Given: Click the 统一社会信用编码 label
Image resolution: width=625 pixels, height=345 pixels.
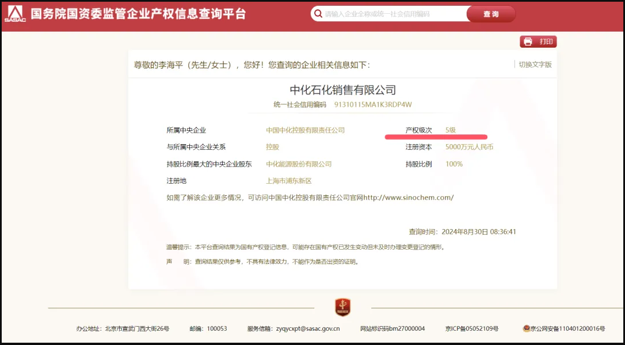Looking at the screenshot, I should [x=300, y=105].
